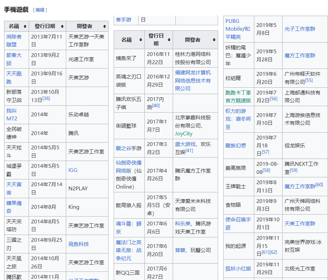Viewport: 328px width, 280px height.
Task: Open the 科乐美 link
Action: [183, 224]
